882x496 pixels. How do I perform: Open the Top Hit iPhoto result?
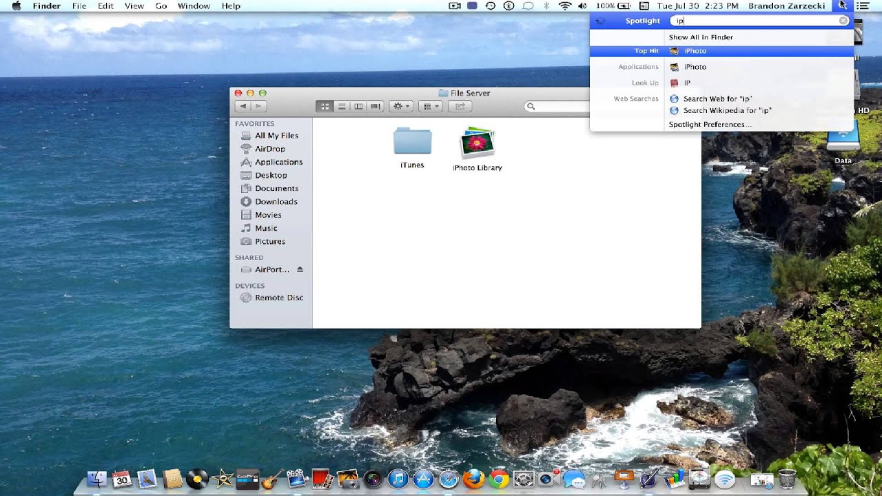tap(721, 51)
